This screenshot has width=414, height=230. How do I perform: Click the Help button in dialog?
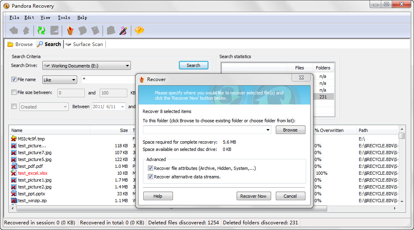(158, 196)
